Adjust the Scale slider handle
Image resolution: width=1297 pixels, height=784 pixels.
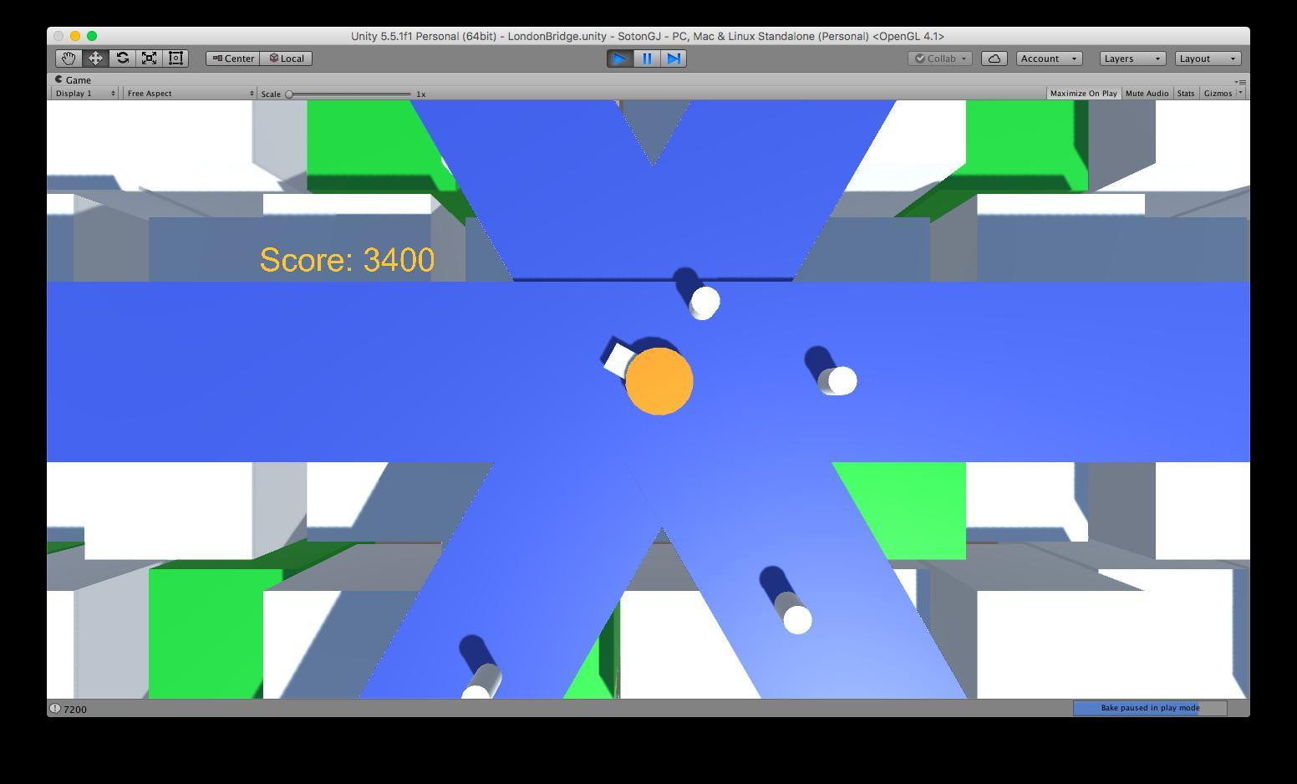click(289, 94)
